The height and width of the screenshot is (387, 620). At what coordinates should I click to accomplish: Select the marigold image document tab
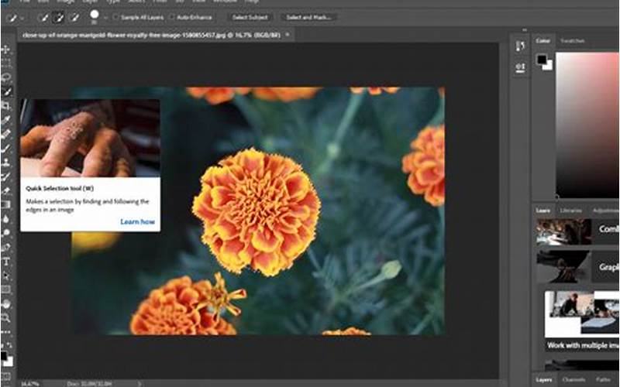click(151, 35)
